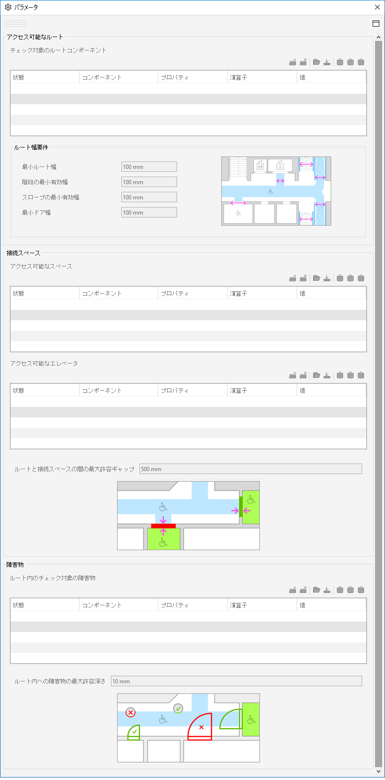
Task: Click the 階段の最小有効幅 value field
Action: [x=149, y=182]
